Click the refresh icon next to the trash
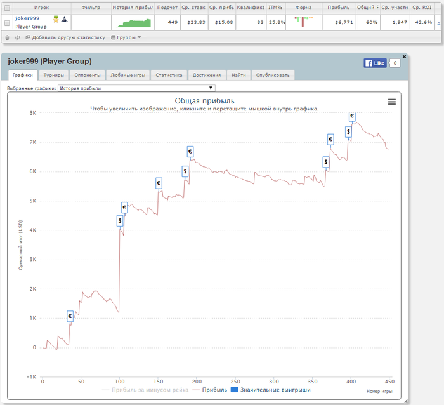The image size is (444, 405). 17,37
